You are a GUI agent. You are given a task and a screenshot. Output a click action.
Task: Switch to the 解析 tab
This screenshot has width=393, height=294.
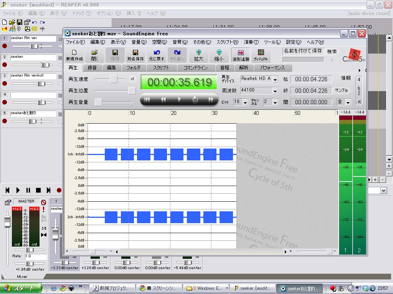coord(244,68)
